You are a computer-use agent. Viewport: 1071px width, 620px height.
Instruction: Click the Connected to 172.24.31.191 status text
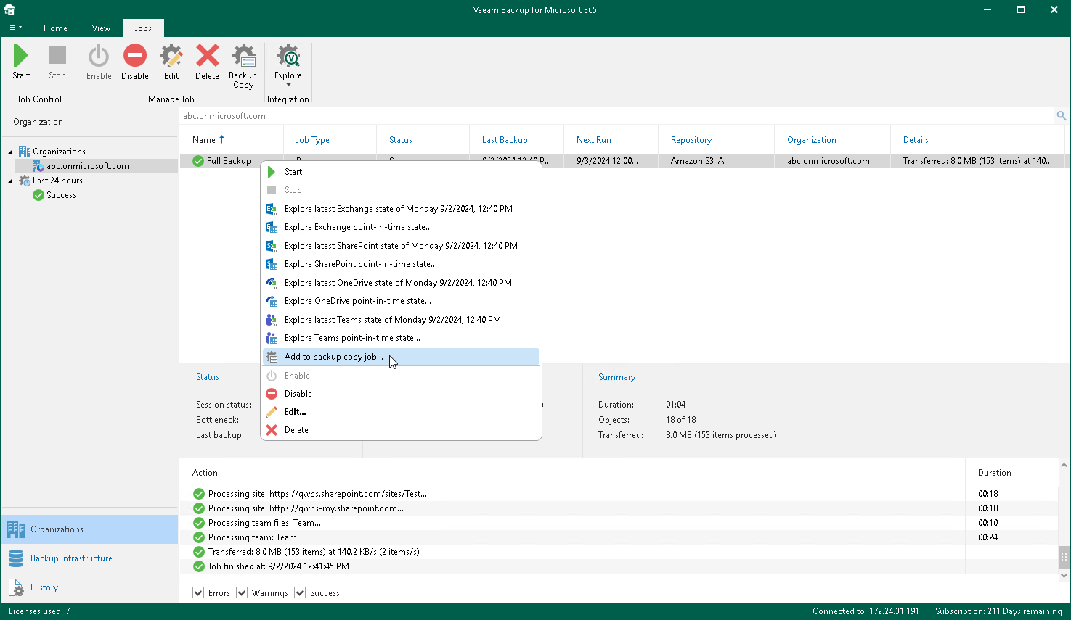click(x=866, y=611)
